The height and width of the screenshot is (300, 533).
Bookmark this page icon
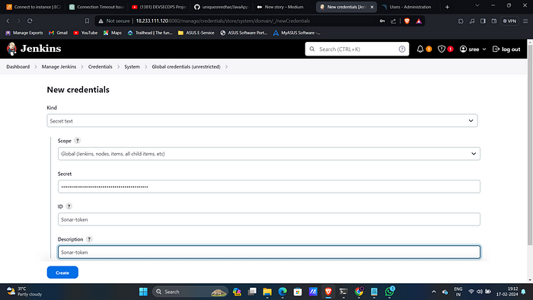pyautogui.click(x=87, y=21)
